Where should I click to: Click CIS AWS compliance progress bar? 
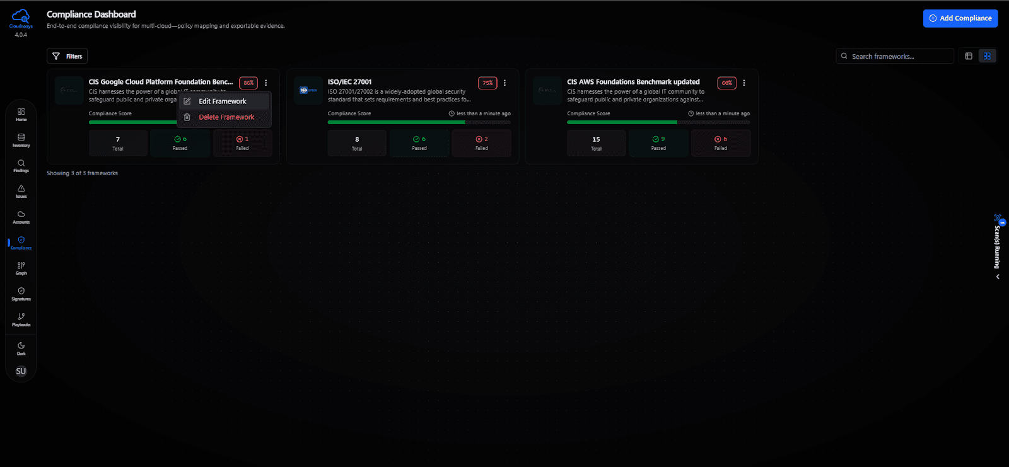pos(658,122)
